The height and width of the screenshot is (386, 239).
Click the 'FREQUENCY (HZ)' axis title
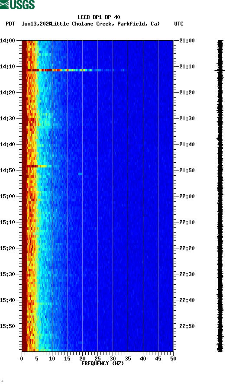[103, 363]
